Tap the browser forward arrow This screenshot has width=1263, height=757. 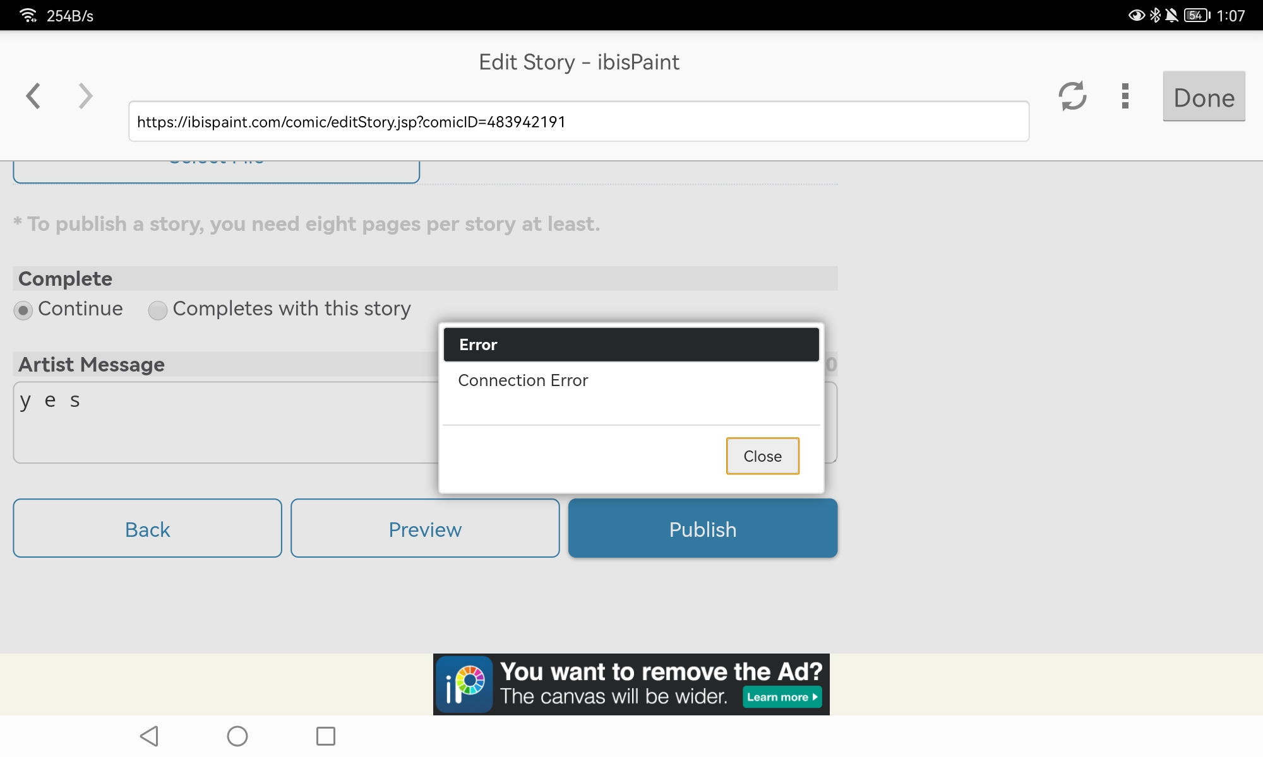click(85, 96)
